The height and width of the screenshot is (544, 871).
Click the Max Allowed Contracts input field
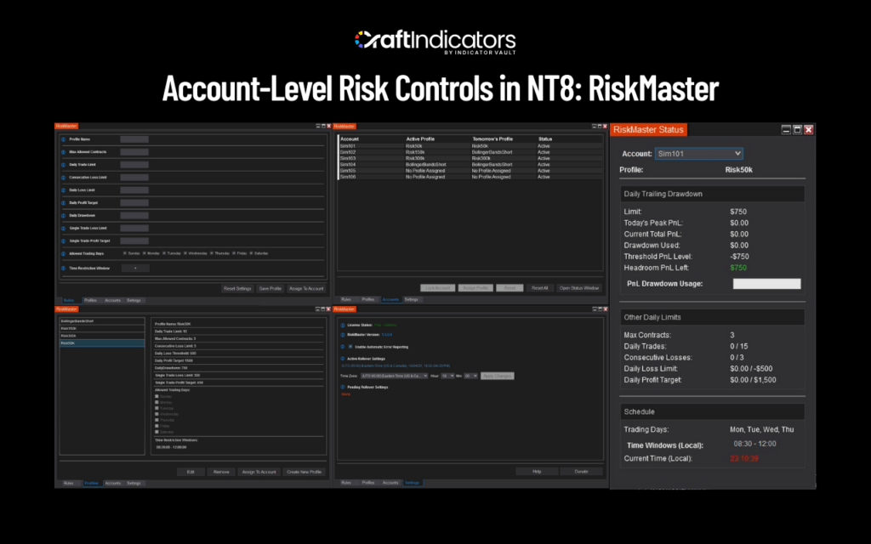click(134, 152)
